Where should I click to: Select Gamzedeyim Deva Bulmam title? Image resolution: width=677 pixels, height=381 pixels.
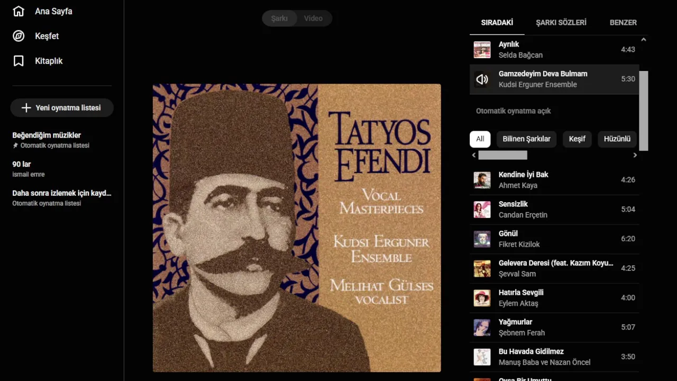click(x=543, y=74)
